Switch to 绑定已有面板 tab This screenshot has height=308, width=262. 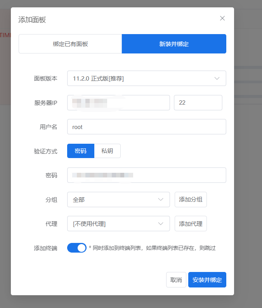point(70,44)
